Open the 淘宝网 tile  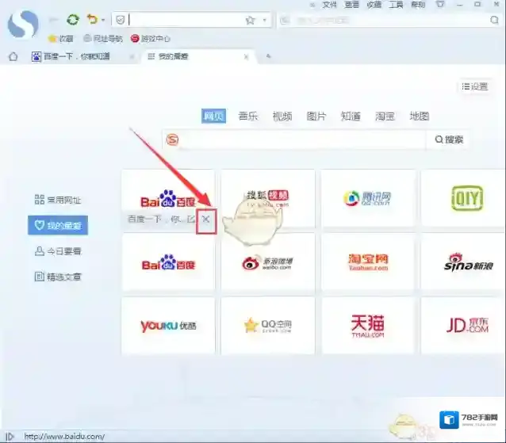tap(368, 262)
